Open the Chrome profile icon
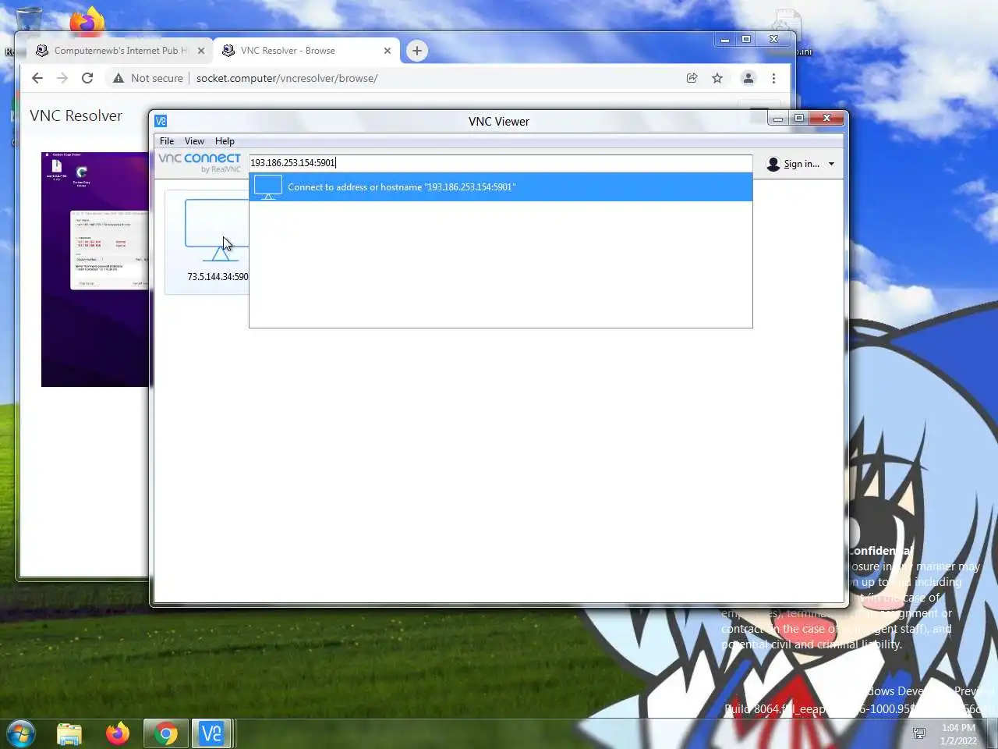The height and width of the screenshot is (749, 998). tap(748, 78)
